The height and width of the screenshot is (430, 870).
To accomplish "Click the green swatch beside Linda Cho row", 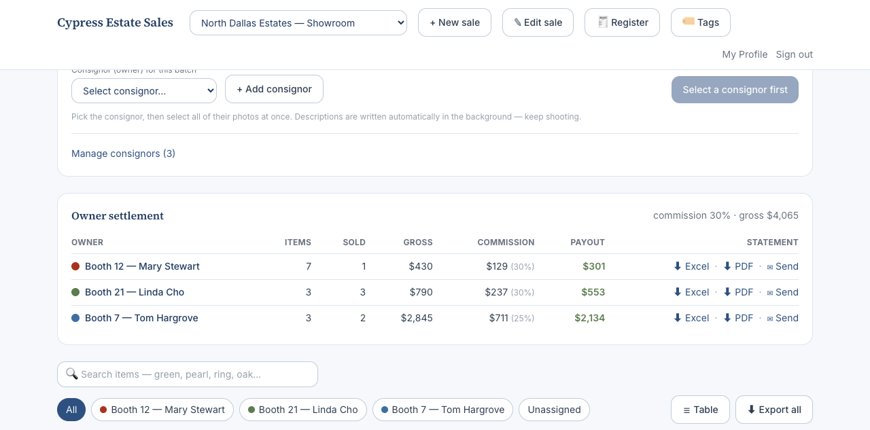I will click(x=75, y=292).
